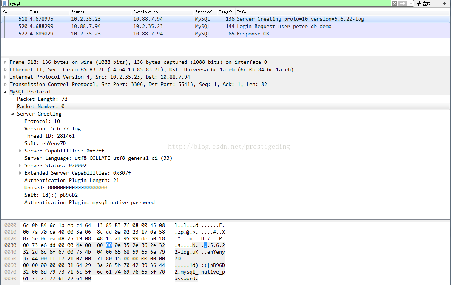451x285 pixels.
Task: Sort packets by No. column
Action: (6, 12)
